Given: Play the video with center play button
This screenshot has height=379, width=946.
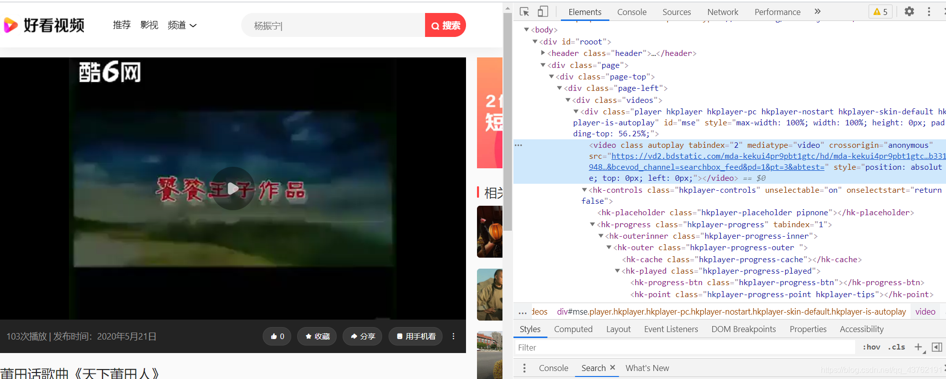Looking at the screenshot, I should pyautogui.click(x=233, y=188).
